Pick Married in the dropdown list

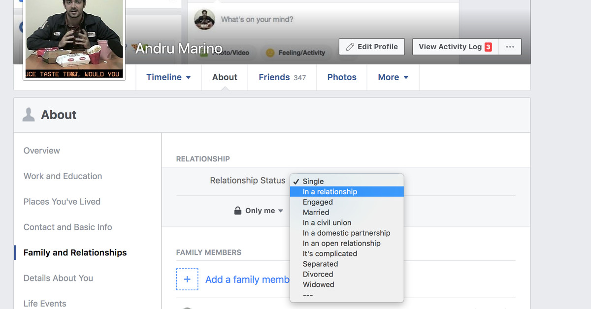pyautogui.click(x=347, y=213)
